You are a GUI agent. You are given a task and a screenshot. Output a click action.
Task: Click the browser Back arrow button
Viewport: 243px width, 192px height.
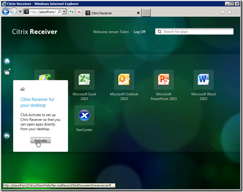[6, 12]
